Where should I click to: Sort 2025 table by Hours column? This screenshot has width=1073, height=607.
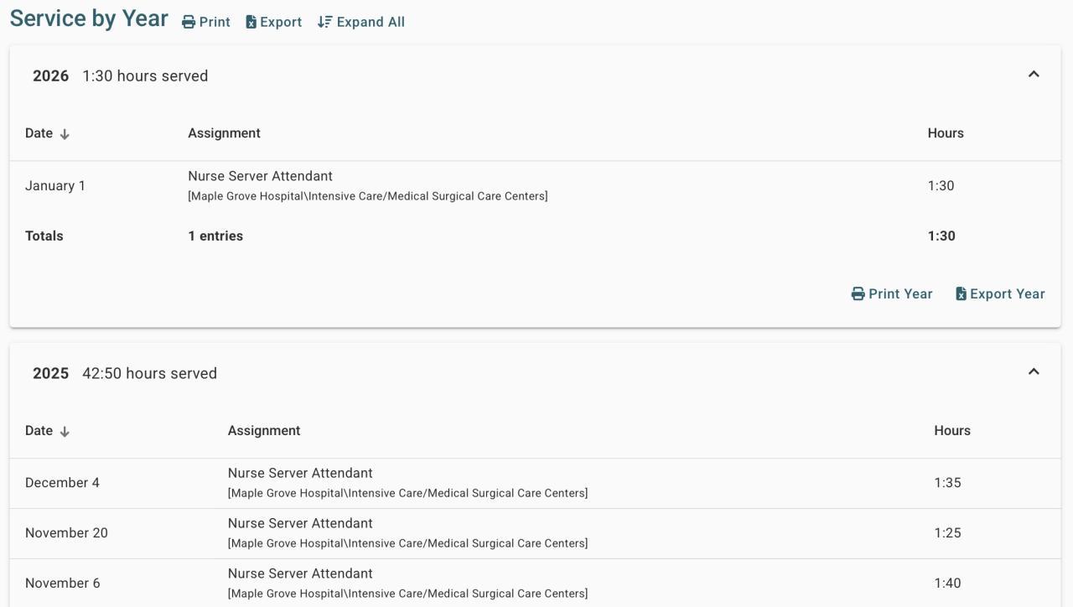[951, 431]
